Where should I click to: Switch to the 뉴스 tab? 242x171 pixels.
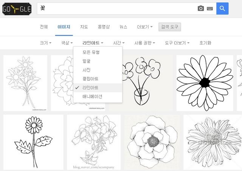point(123,27)
